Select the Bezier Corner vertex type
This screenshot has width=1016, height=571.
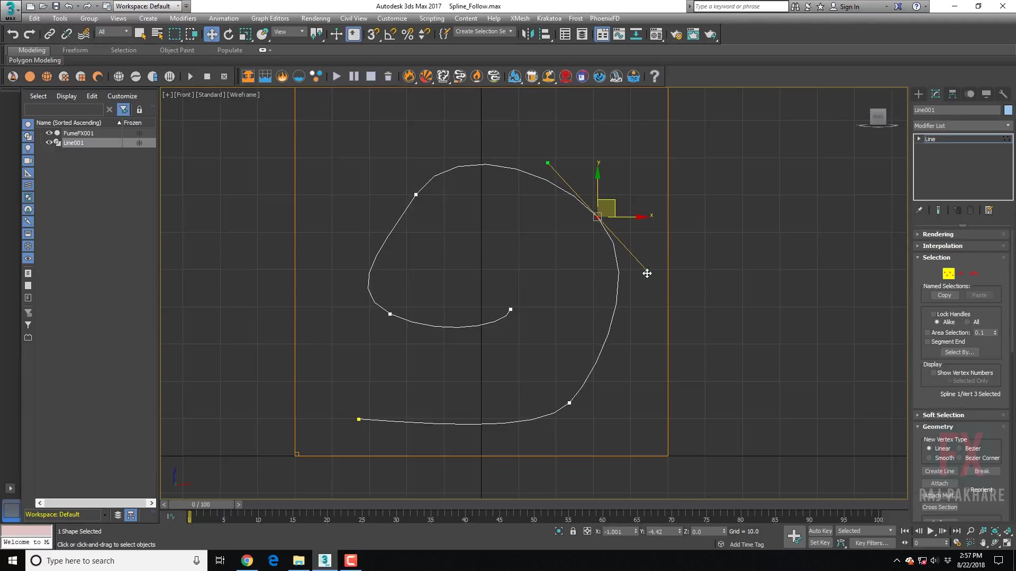coord(959,458)
